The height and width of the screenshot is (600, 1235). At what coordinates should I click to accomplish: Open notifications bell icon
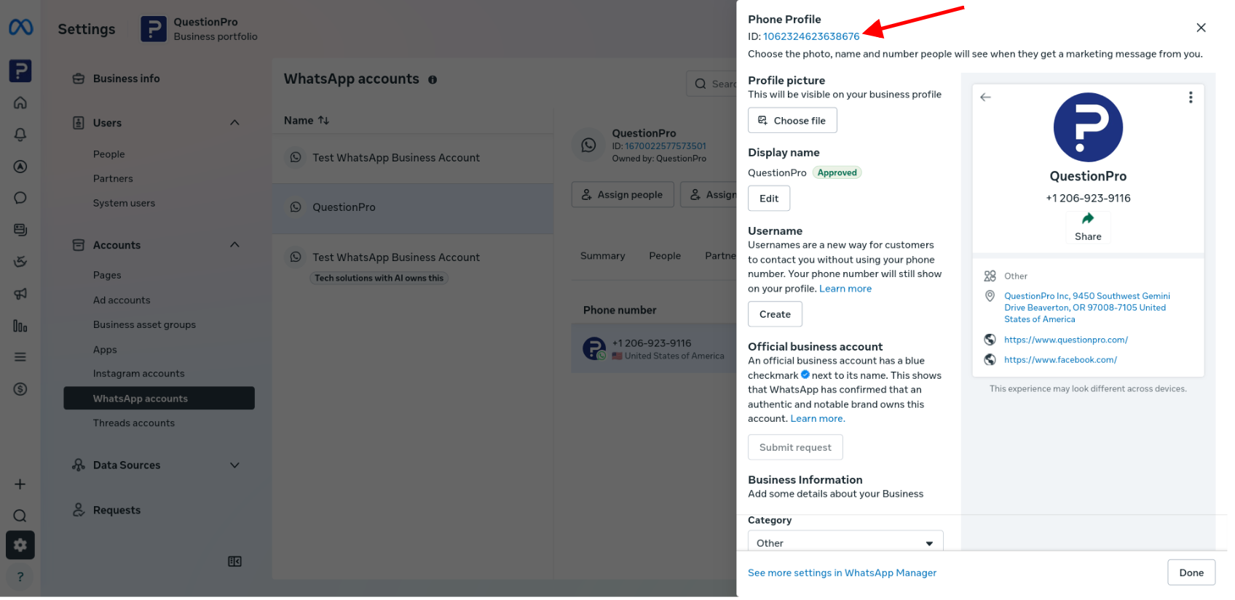click(x=20, y=135)
